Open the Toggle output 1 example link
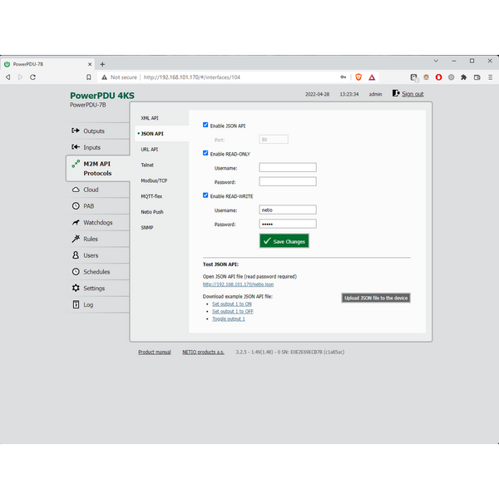The width and height of the screenshot is (499, 499). [x=228, y=319]
